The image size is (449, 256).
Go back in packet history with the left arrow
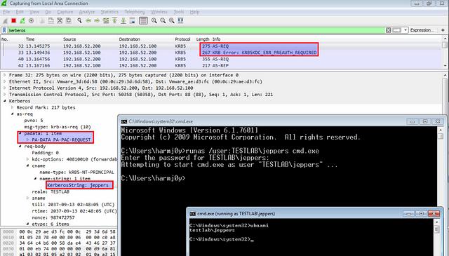pos(88,20)
